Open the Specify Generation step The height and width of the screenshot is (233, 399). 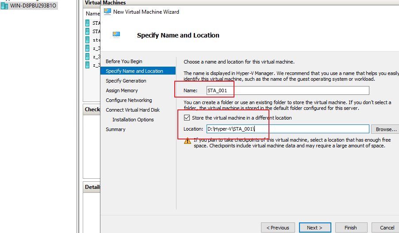pos(126,81)
